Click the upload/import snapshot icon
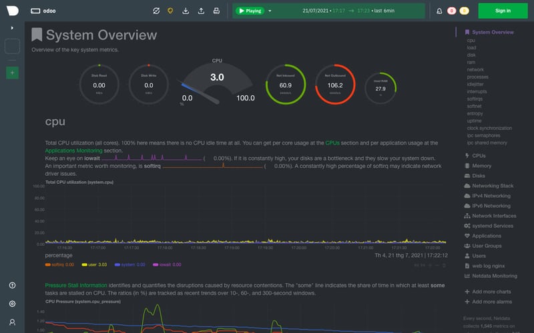This screenshot has height=333, width=534. point(201,11)
